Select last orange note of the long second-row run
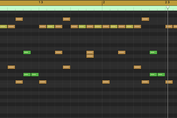The width and height of the screenshot is (177, 118). 137,27
